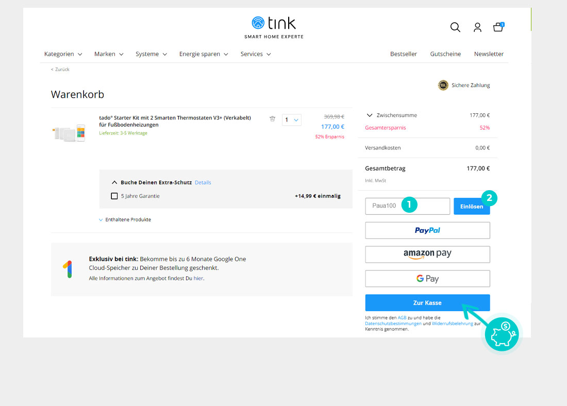567x406 pixels.
Task: Click the Einlösen button
Action: [472, 206]
